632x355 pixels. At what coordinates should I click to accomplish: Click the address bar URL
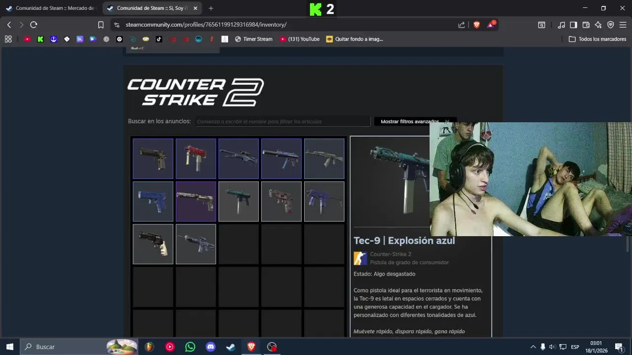[206, 25]
